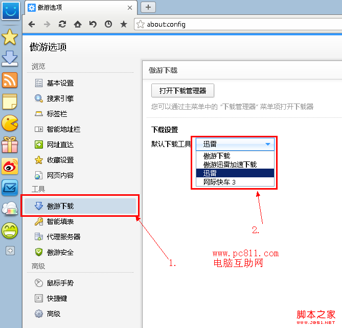Open the download manager sidebar icon
Viewport: 342px width, 328px height.
pyautogui.click(x=10, y=58)
